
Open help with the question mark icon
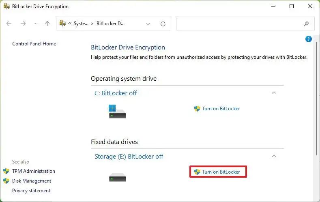pyautogui.click(x=309, y=39)
